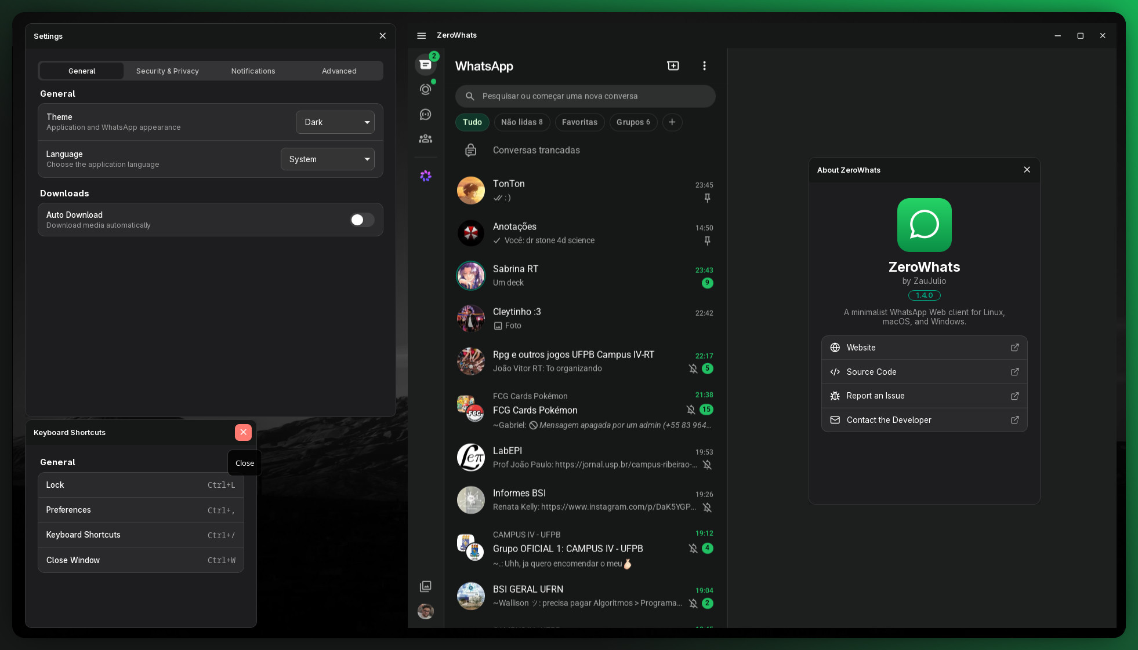Click the Close Window shortcut row

point(141,560)
